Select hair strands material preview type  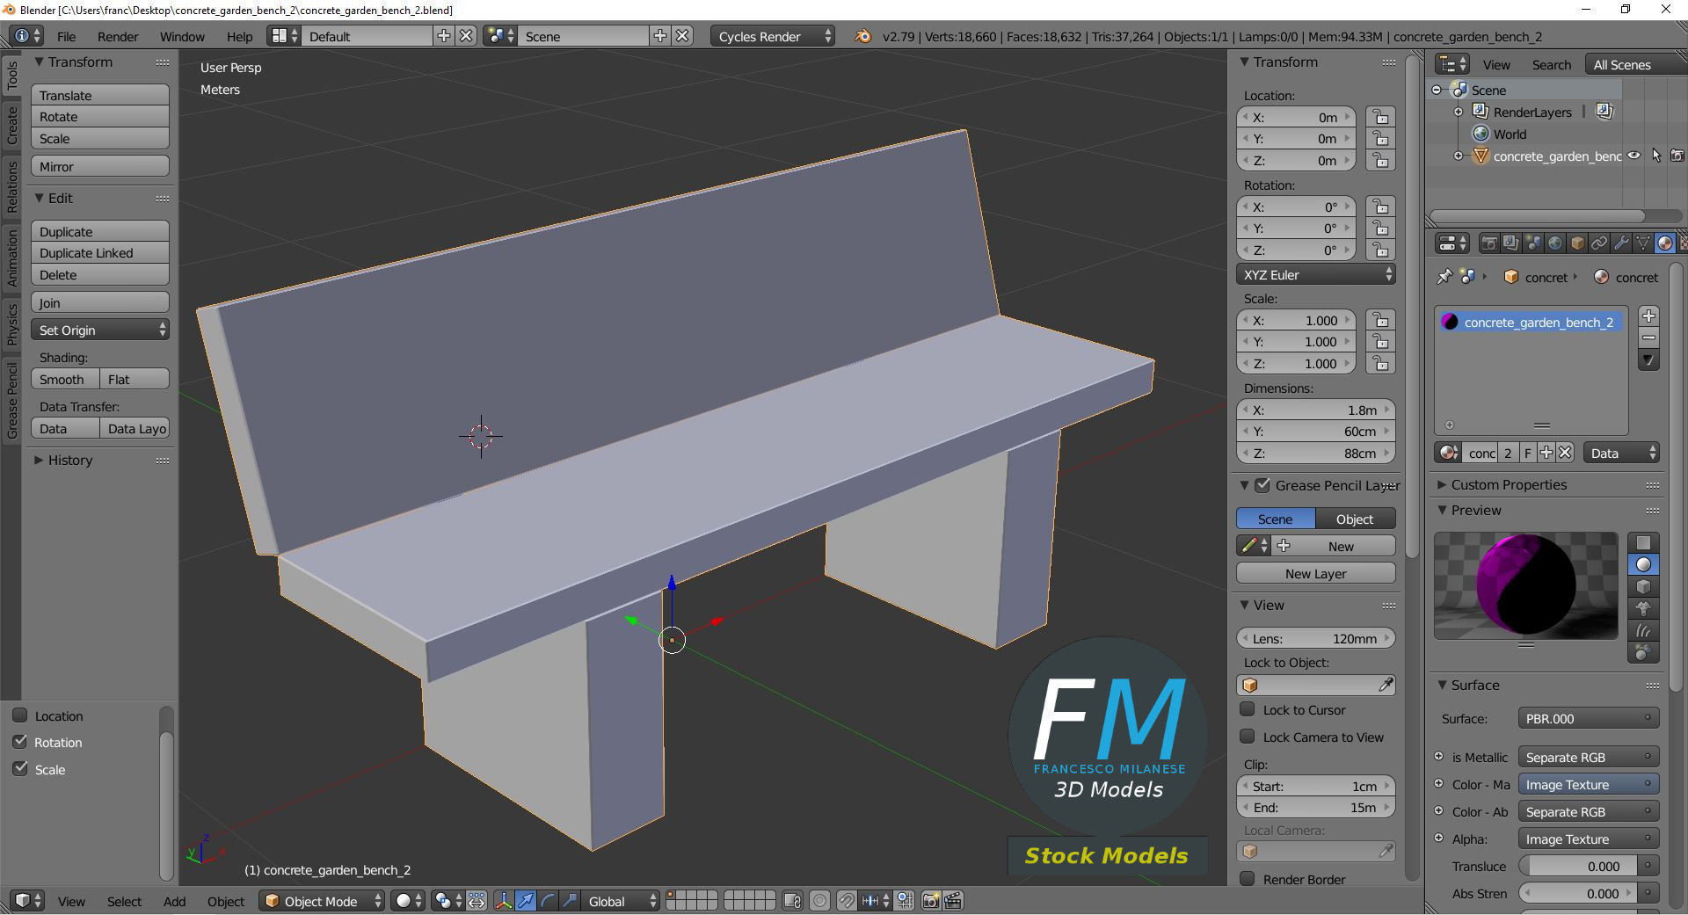click(1643, 630)
